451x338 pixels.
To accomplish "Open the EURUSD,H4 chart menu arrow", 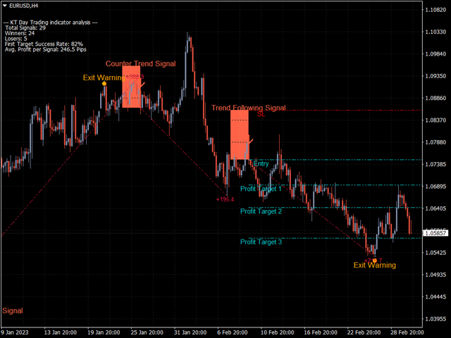I will point(5,6).
